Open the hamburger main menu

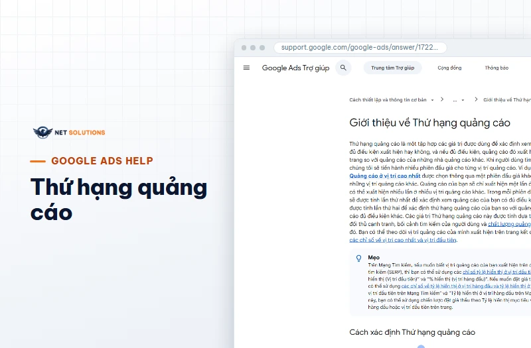pos(246,68)
